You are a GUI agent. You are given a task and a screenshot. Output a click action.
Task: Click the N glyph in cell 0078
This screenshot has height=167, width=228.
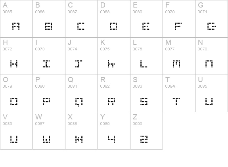(209, 64)
